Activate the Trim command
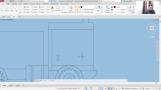This screenshot has height=90, width=161. tap(41, 7)
